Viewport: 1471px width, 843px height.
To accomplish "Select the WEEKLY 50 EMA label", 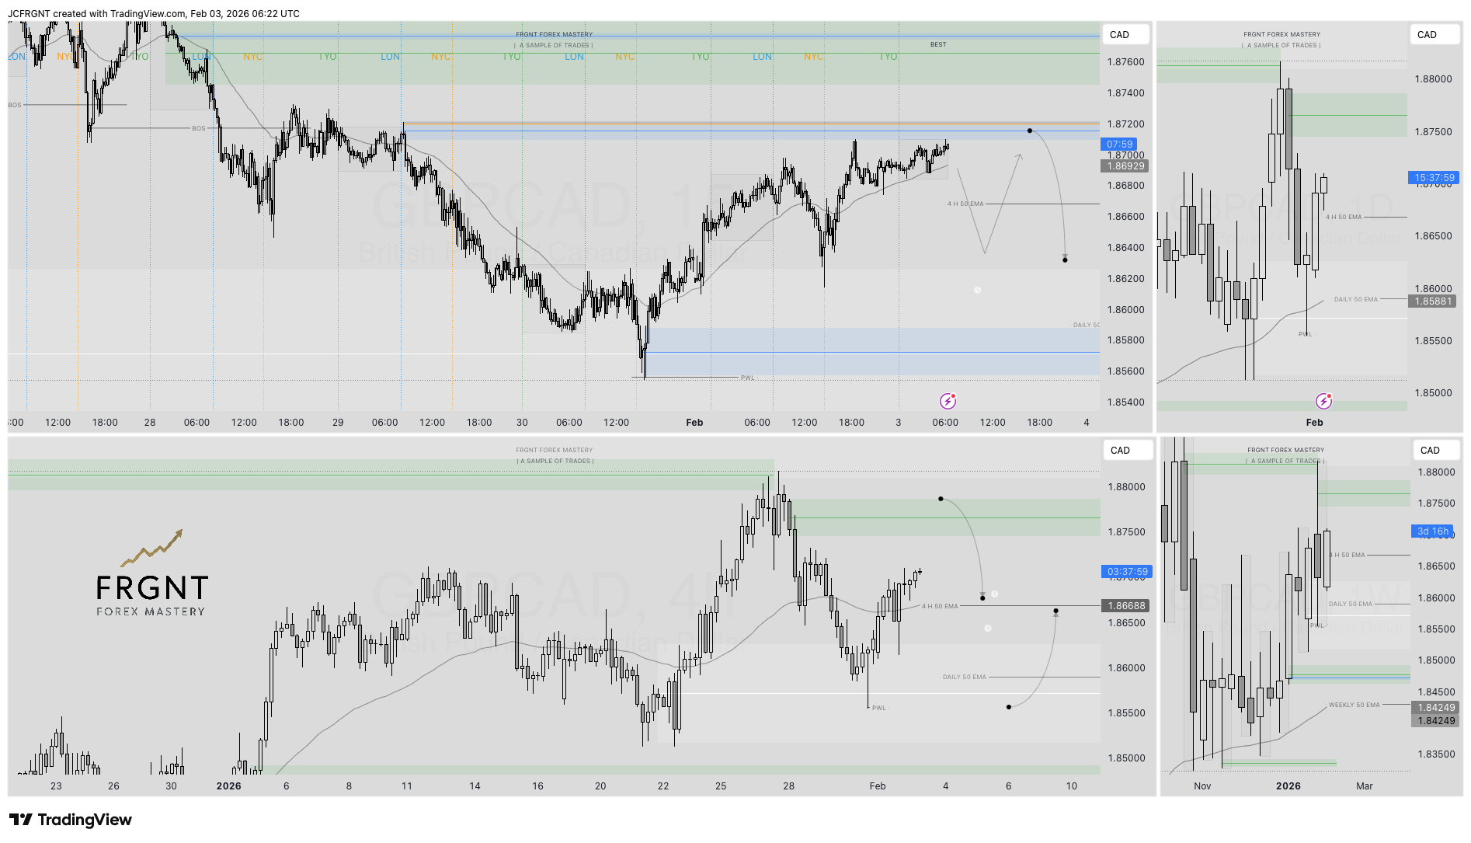I will [1354, 705].
